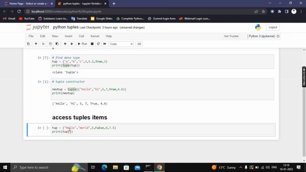The image size is (306, 172).
Task: Open Microsoft Edge from the taskbar
Action: coord(104,167)
